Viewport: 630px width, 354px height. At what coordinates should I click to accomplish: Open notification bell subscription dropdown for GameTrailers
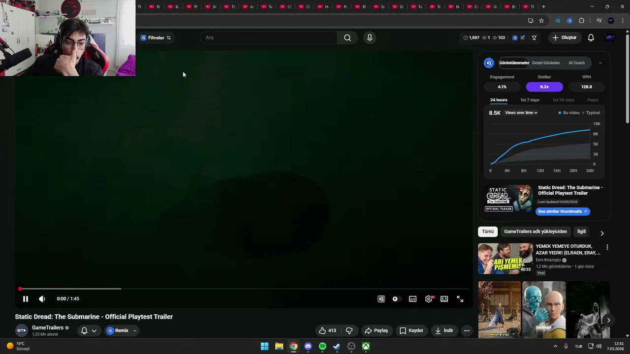click(89, 330)
